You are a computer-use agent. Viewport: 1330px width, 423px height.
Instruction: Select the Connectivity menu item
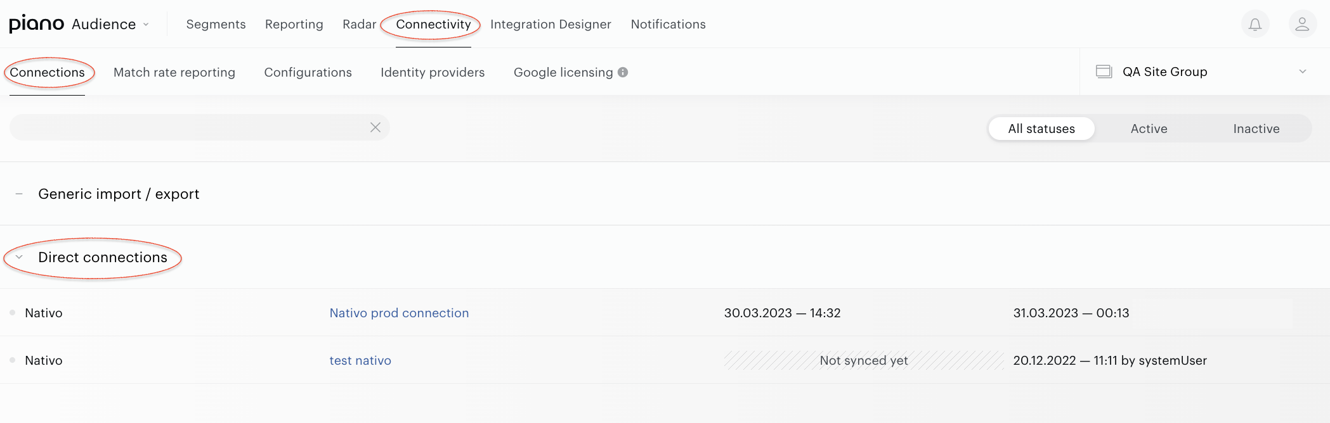433,24
